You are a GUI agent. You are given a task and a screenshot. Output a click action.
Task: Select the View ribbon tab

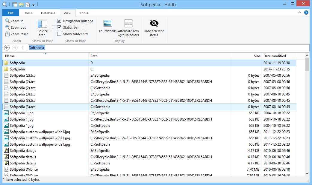click(67, 13)
